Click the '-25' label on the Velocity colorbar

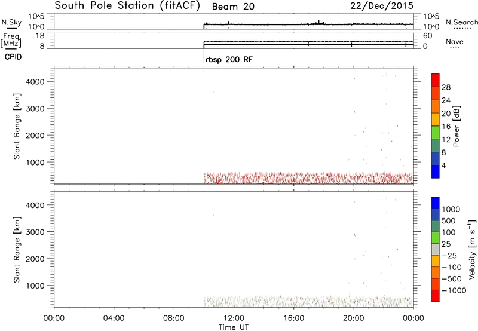coord(449,256)
